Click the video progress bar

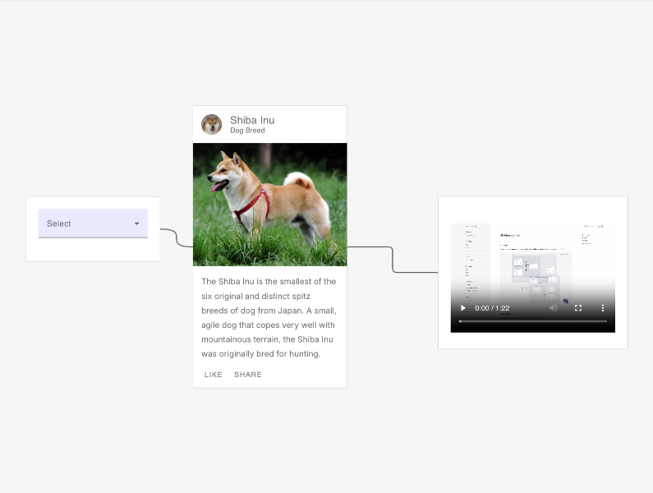pyautogui.click(x=532, y=321)
